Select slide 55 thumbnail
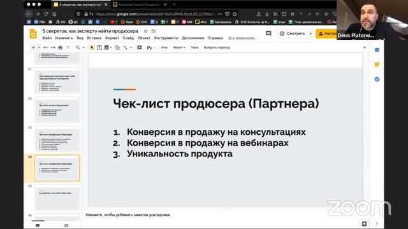 pyautogui.click(x=57, y=197)
